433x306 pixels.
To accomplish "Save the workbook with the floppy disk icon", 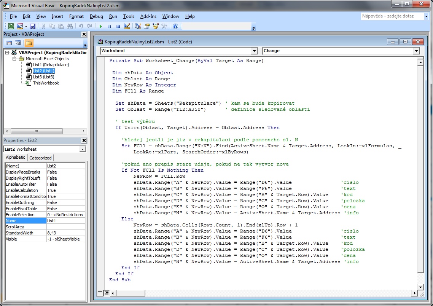I will click(33, 26).
